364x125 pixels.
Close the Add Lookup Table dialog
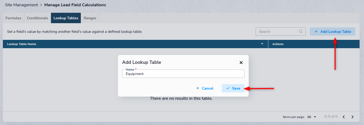(241, 63)
